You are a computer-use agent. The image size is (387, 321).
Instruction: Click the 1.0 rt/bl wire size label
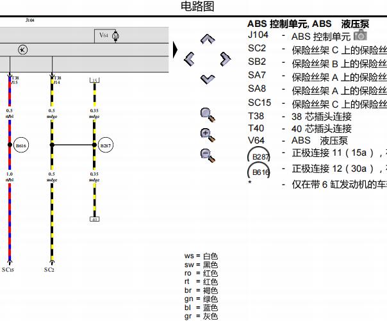point(10,177)
